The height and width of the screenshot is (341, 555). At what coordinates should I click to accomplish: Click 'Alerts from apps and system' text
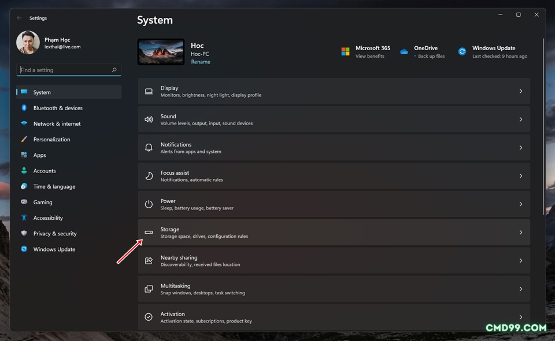pos(190,151)
